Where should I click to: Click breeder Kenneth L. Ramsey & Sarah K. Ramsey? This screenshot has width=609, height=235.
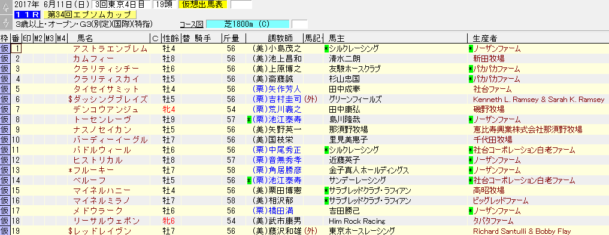539,100
